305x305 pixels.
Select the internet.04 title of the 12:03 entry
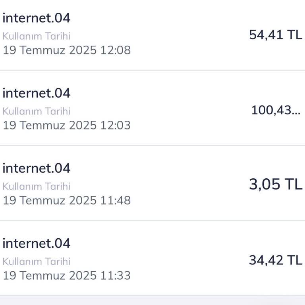pyautogui.click(x=37, y=93)
